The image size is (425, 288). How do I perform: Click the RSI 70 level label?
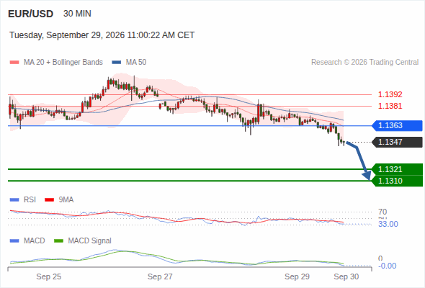click(382, 212)
